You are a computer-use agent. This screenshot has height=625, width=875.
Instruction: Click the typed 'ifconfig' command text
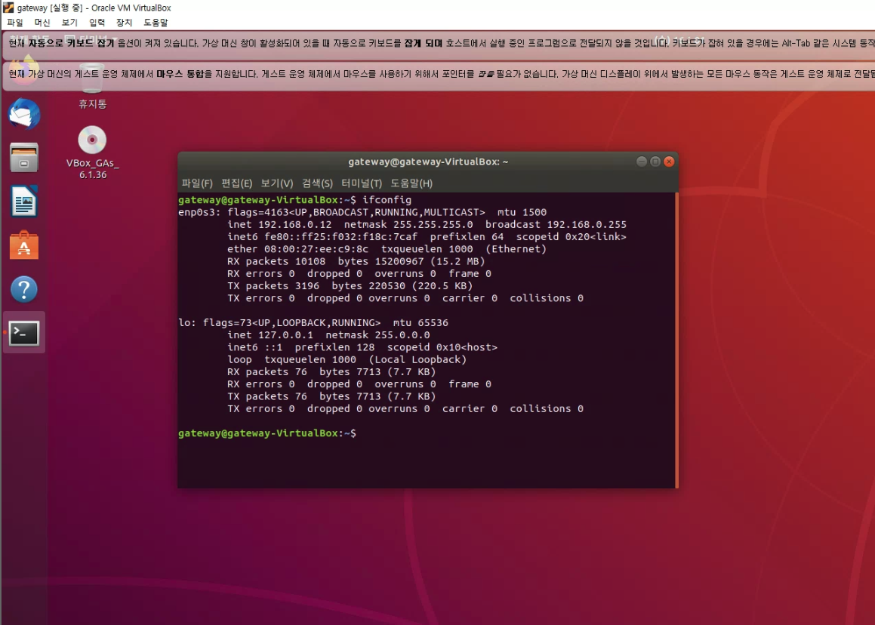tap(387, 200)
